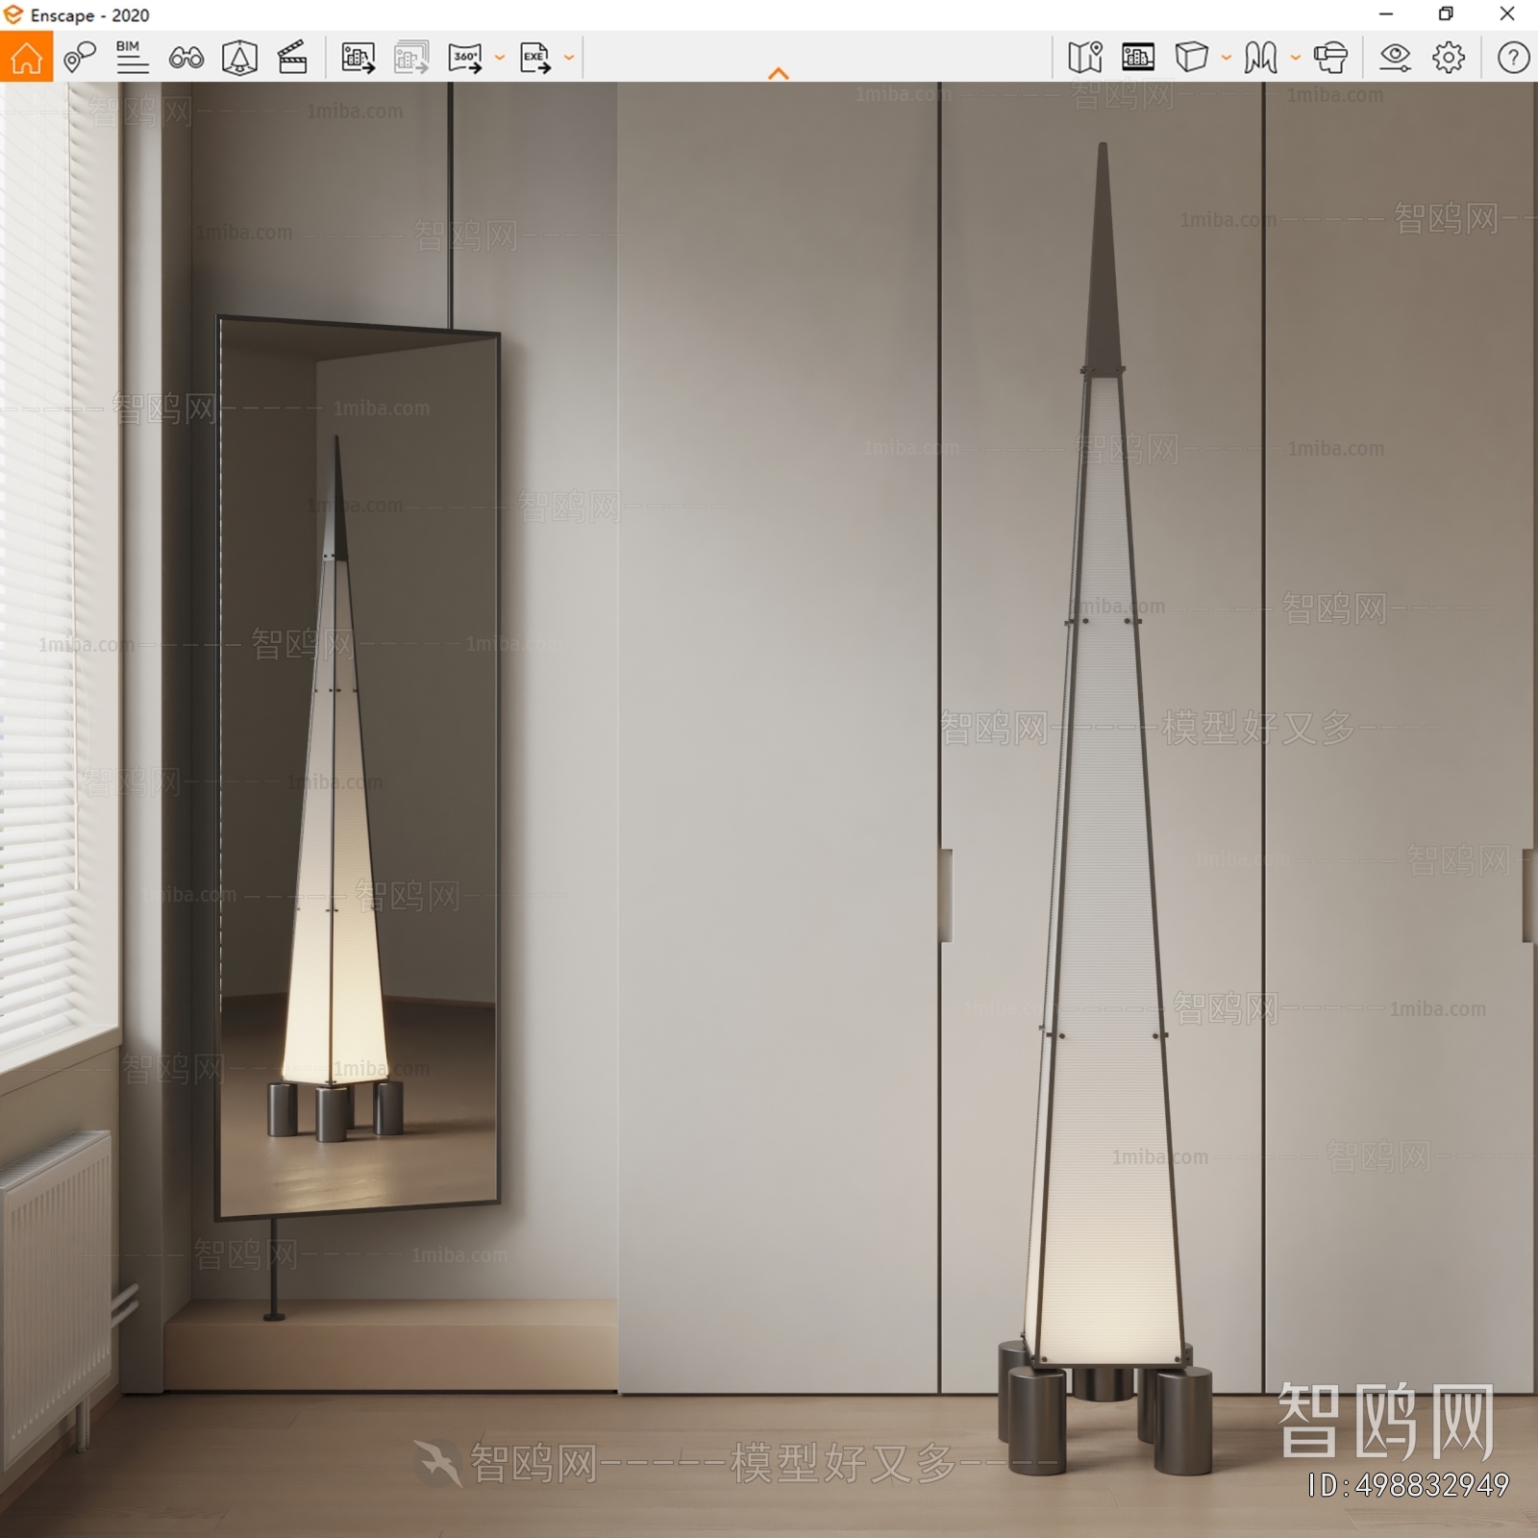Open the binoculars Manage Views icon
The height and width of the screenshot is (1538, 1538).
tap(186, 58)
